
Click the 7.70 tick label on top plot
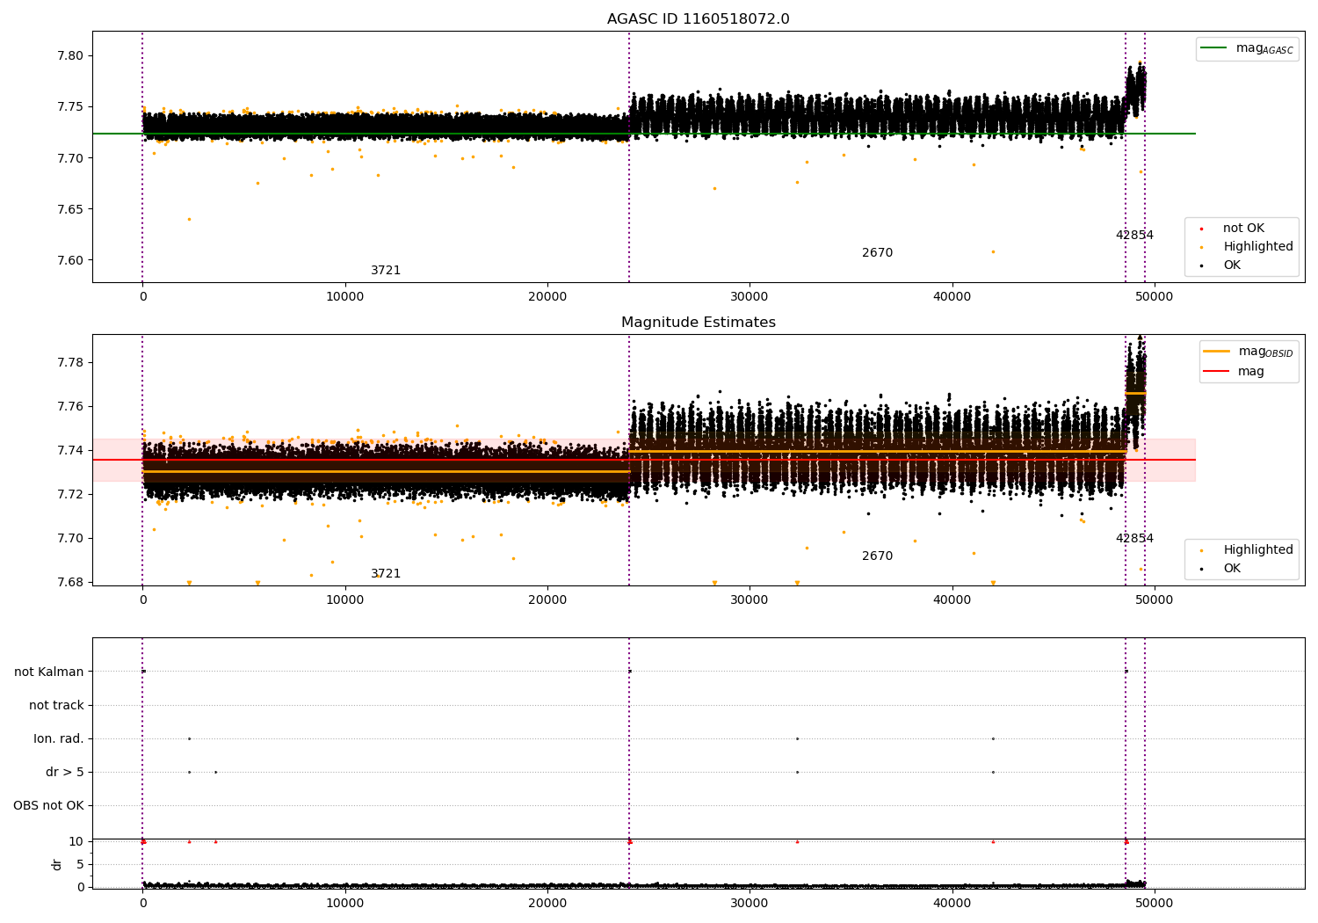[x=69, y=158]
